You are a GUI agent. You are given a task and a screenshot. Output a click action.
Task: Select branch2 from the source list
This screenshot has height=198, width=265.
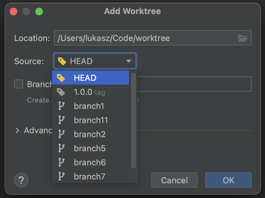click(90, 134)
